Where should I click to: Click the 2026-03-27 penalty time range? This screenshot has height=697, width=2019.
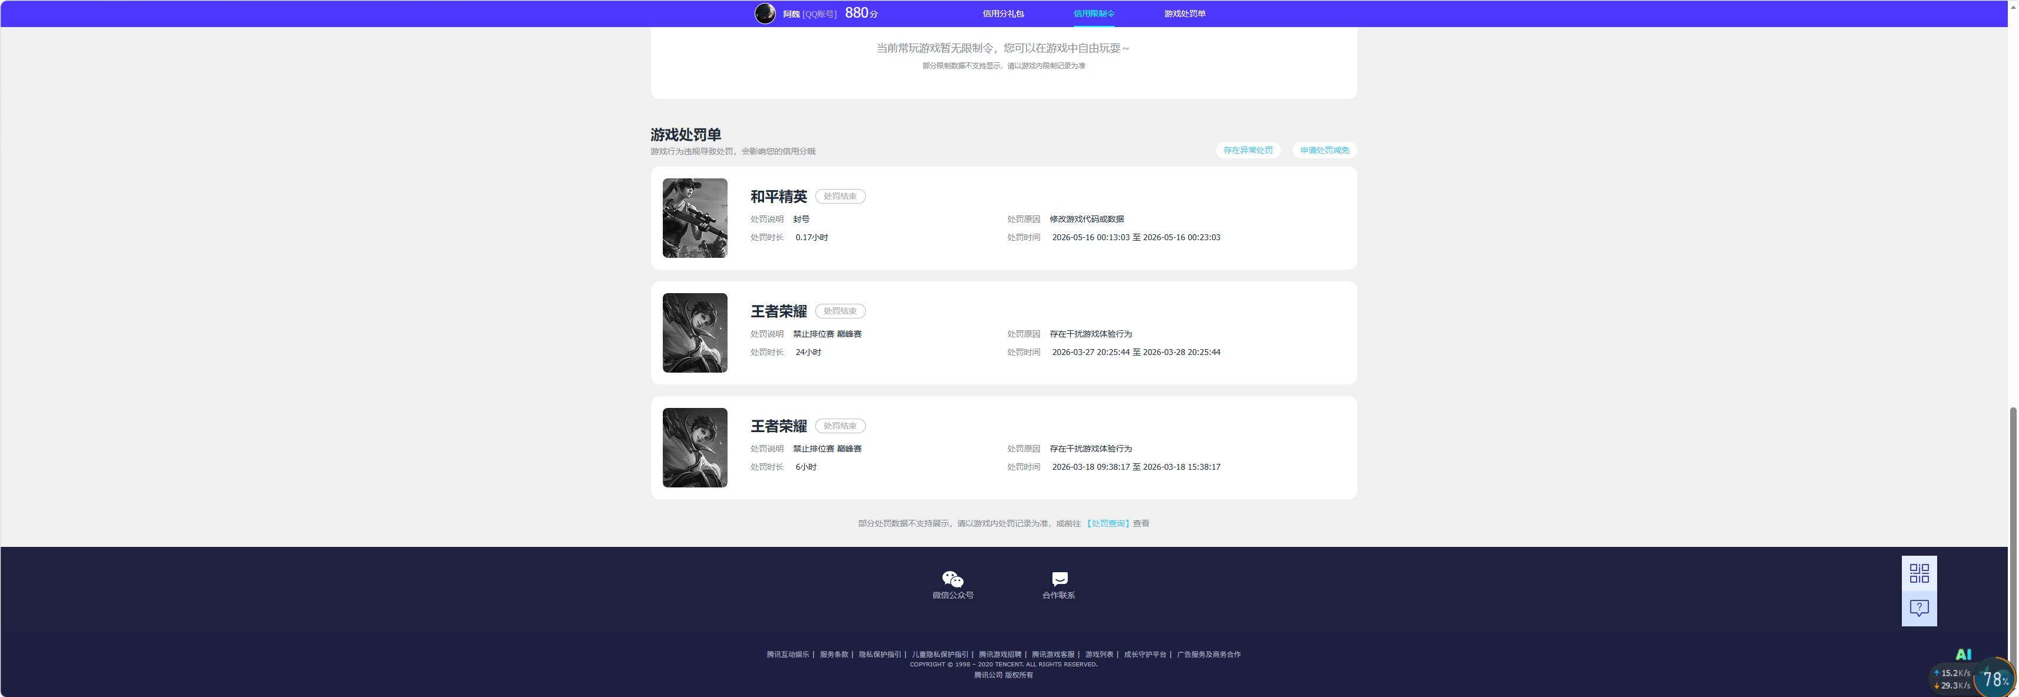[x=1135, y=352]
